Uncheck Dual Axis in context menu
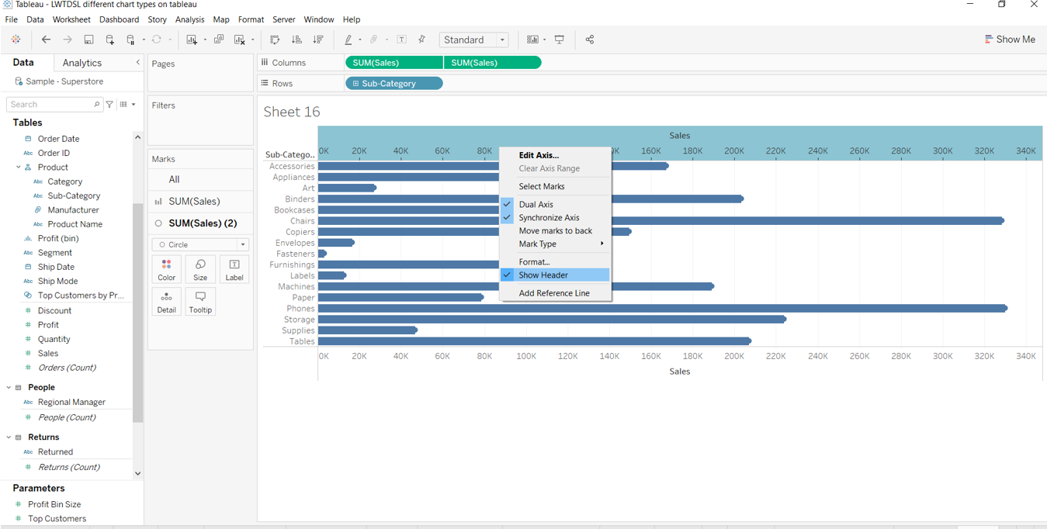 [x=536, y=205]
